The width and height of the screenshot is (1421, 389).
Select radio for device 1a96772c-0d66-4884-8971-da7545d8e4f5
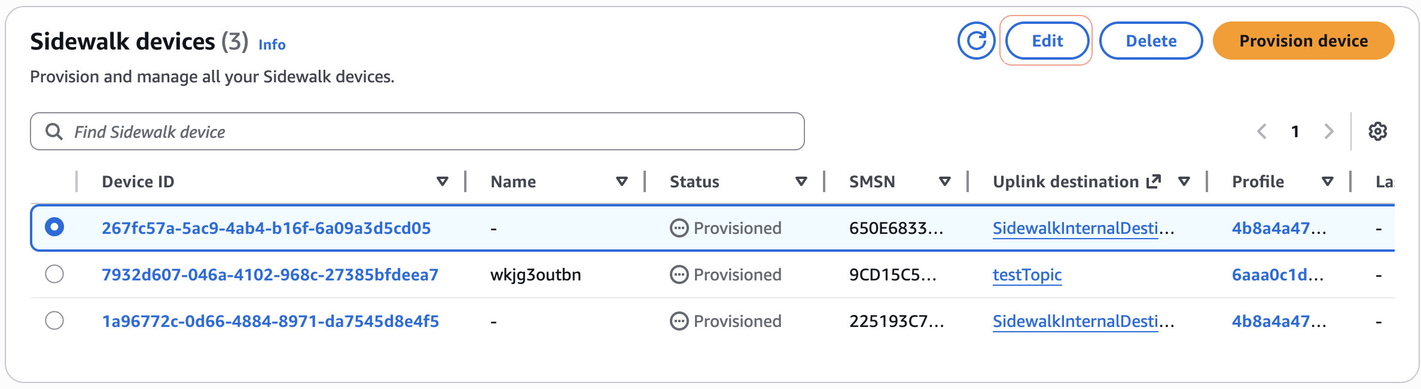[x=54, y=321]
